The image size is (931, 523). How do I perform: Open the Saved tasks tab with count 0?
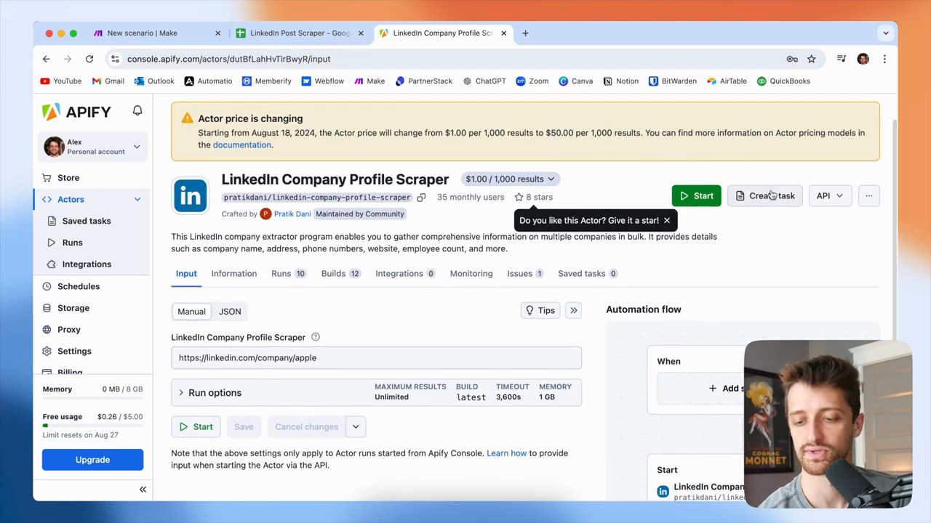pos(588,273)
